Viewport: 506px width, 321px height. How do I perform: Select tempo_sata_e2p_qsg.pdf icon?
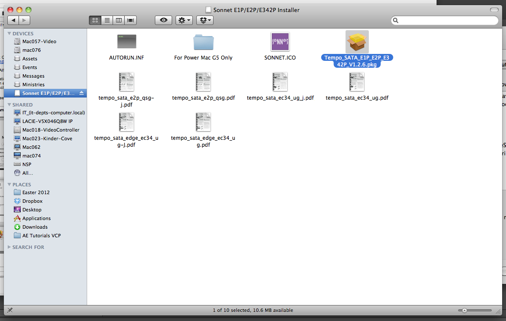coord(203,82)
